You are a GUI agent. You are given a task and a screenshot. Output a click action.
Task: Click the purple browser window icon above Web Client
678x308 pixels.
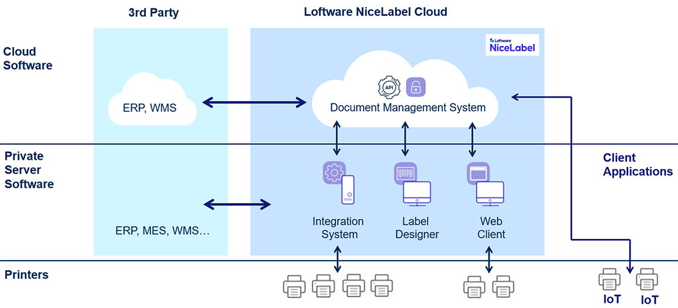point(478,173)
